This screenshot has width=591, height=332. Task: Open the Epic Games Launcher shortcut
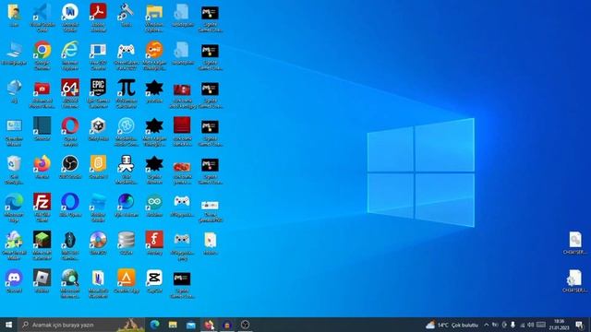point(98,93)
